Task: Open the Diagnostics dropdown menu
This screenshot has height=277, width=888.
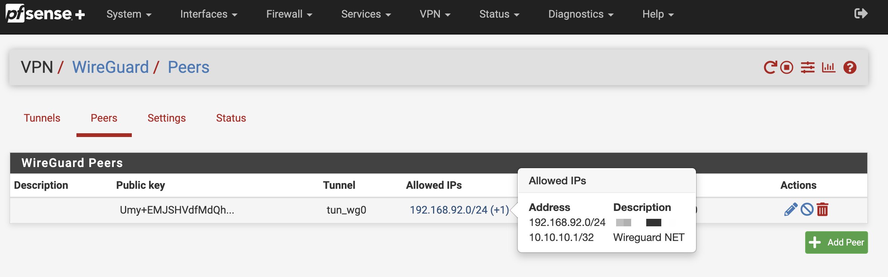Action: point(581,14)
